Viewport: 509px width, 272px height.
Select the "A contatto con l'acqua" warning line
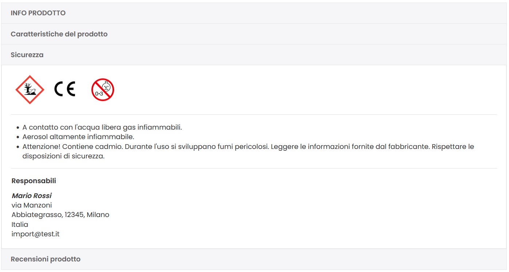(x=102, y=127)
